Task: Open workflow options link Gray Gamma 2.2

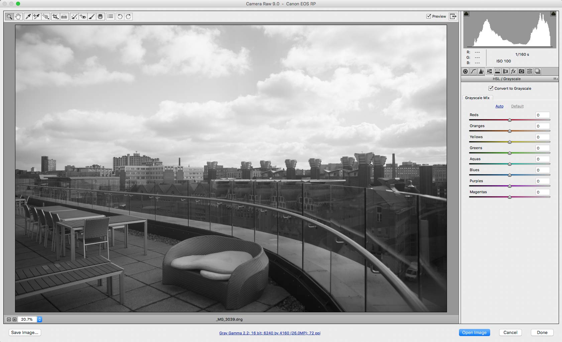Action: 270,333
